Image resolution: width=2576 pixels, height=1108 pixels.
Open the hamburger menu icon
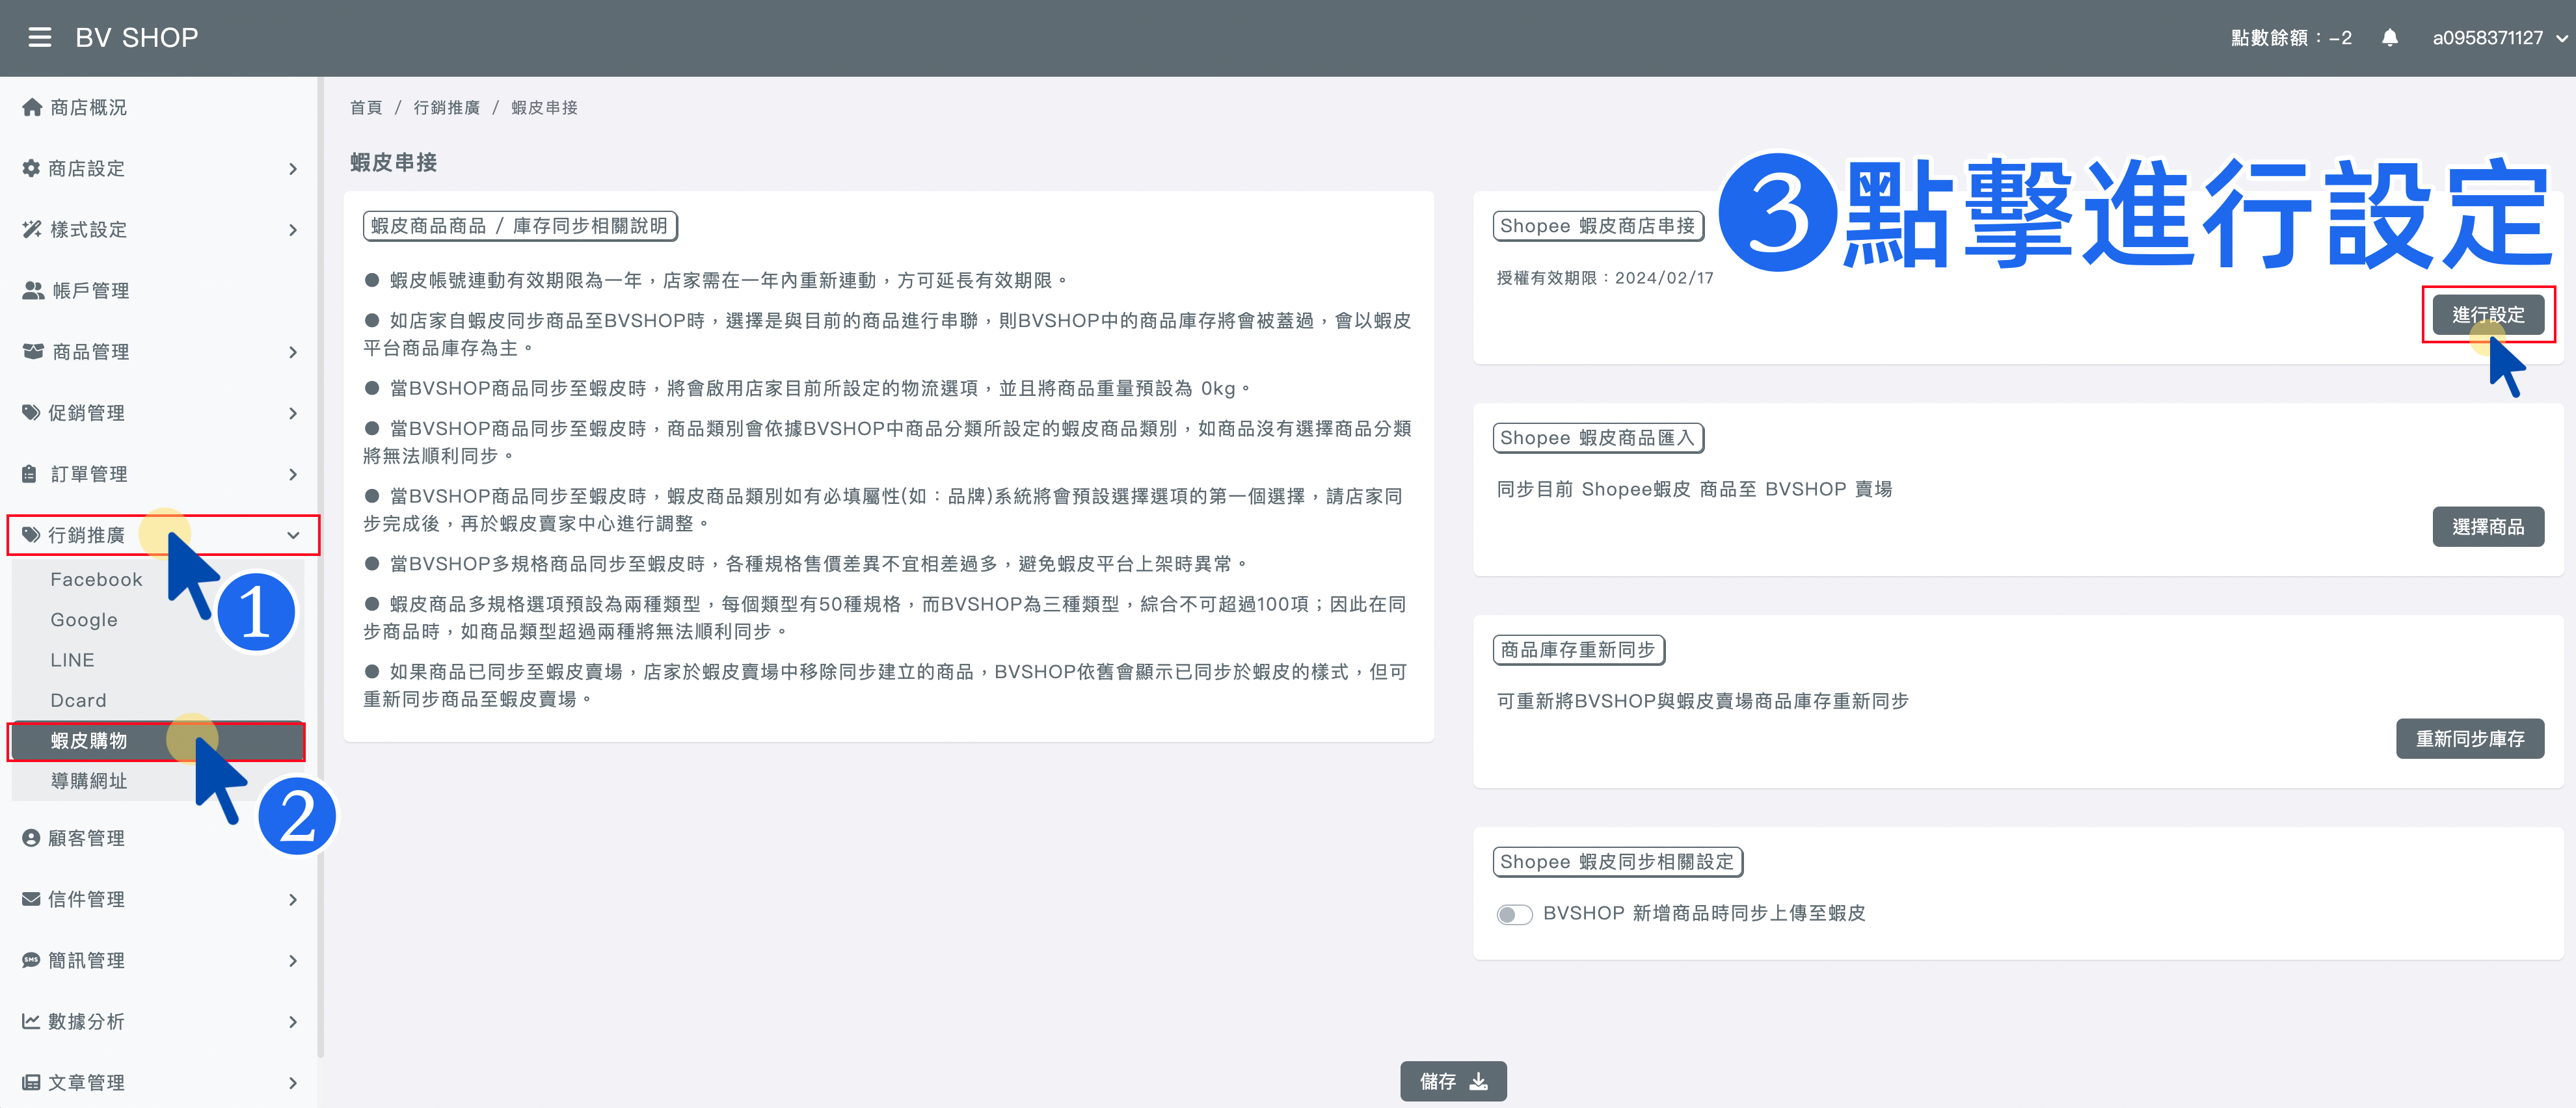click(40, 38)
